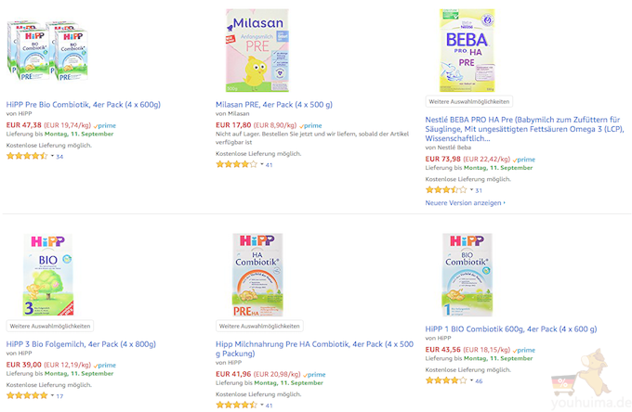632x412 pixels.
Task: Click five-star rating of HiPP 3 Bio Folgemilch
Action: pyautogui.click(x=26, y=396)
